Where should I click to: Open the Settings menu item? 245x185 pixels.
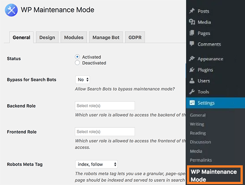pos(216,103)
